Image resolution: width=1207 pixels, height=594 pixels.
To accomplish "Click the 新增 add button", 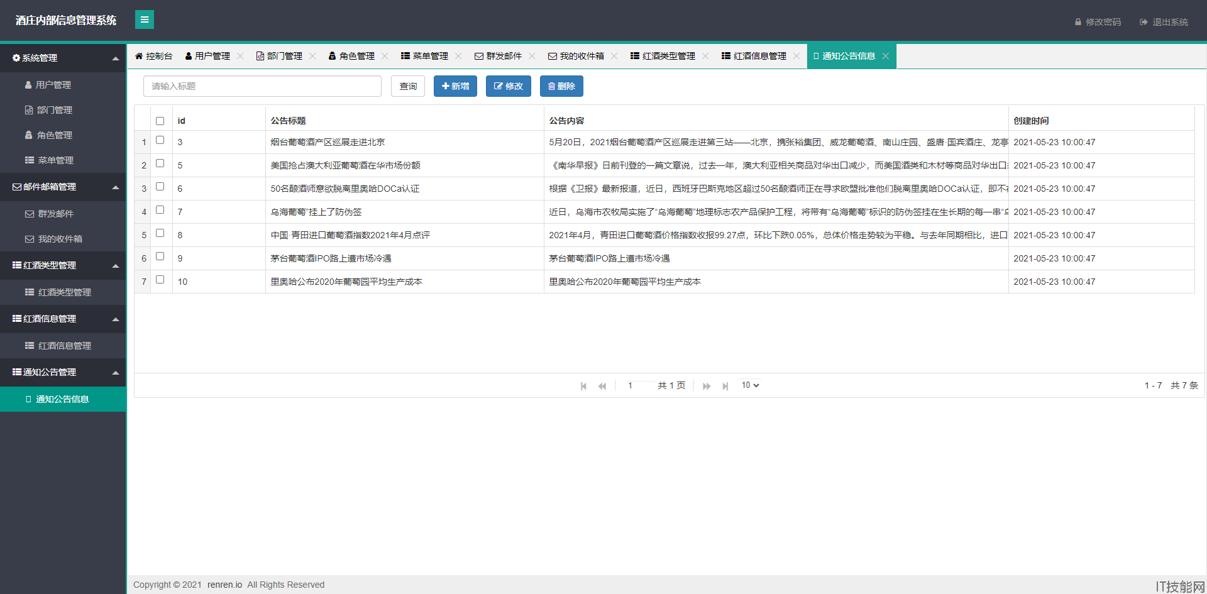I will (x=455, y=86).
